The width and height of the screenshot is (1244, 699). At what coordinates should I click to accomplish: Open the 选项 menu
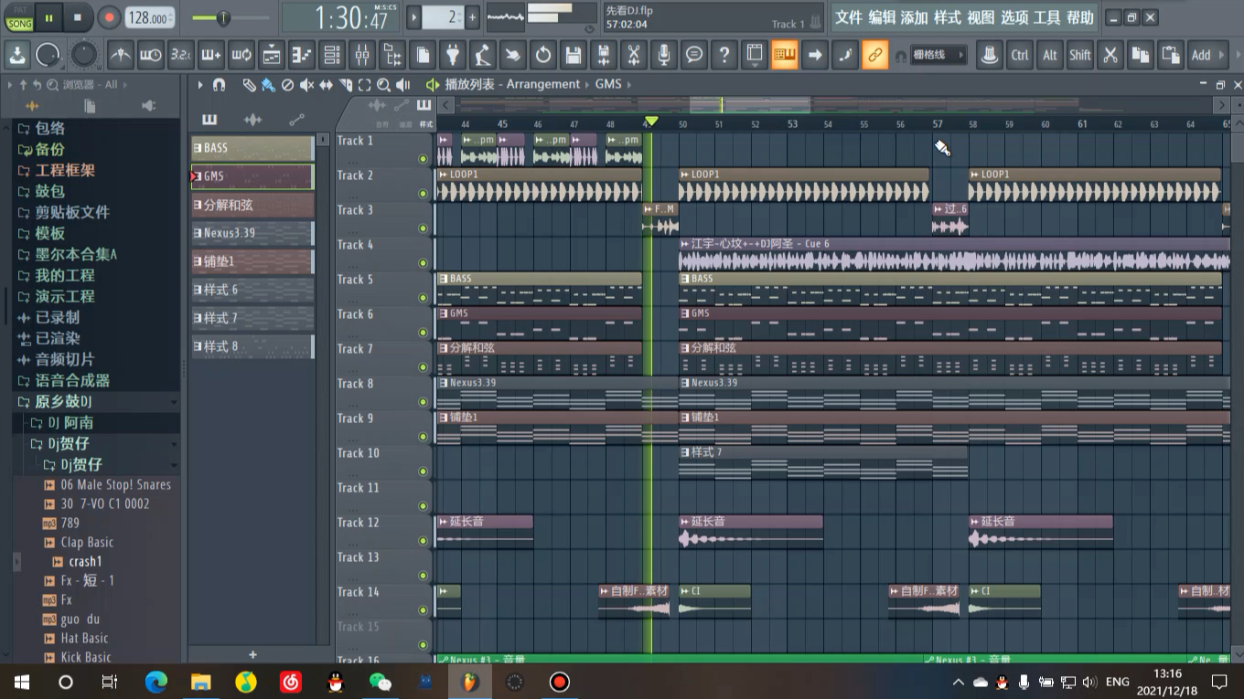point(1014,17)
